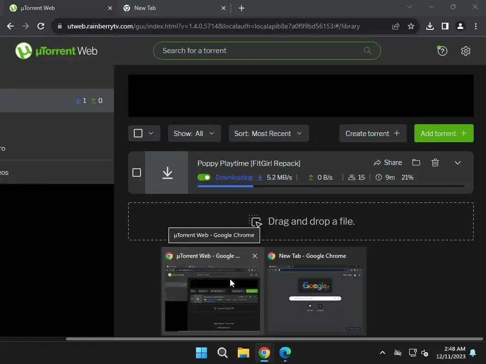Screen dimensions: 486x364
Task: Click the 9m remaining time text
Action: click(x=390, y=177)
